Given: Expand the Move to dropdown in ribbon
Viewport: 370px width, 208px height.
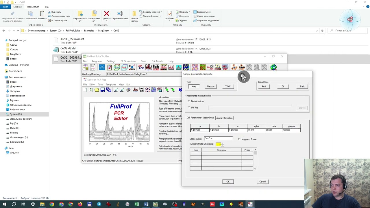Looking at the screenshot, I should [80, 21].
